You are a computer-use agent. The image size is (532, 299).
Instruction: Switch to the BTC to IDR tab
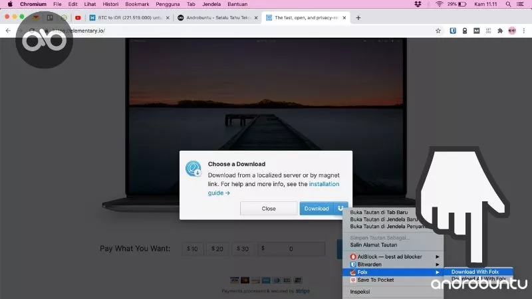[x=130, y=18]
